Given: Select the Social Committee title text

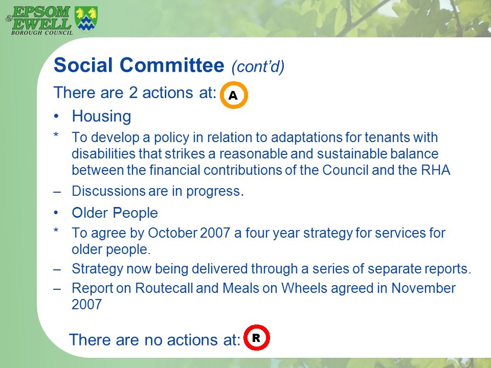Looking at the screenshot, I should pos(139,65).
